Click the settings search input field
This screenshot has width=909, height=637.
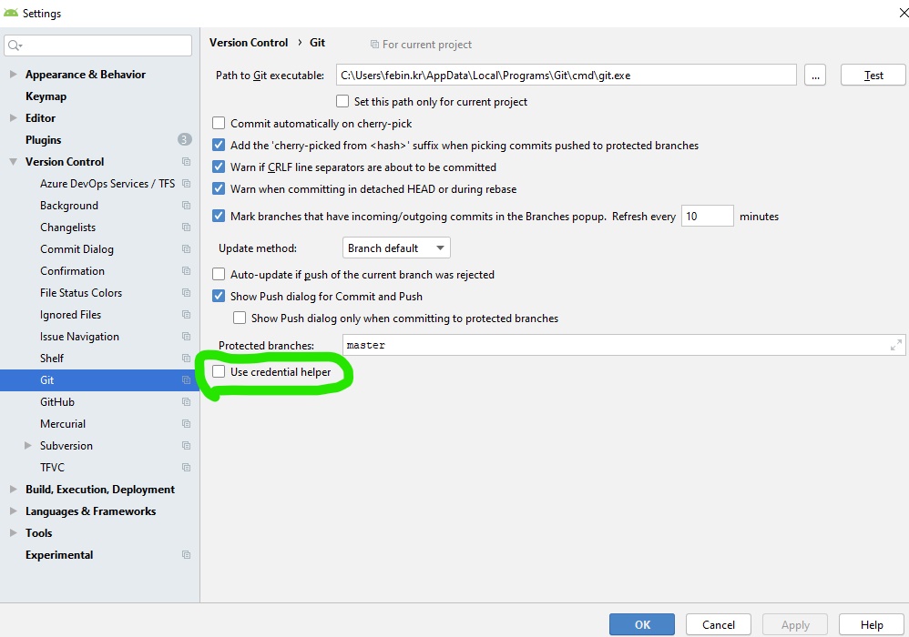(98, 45)
